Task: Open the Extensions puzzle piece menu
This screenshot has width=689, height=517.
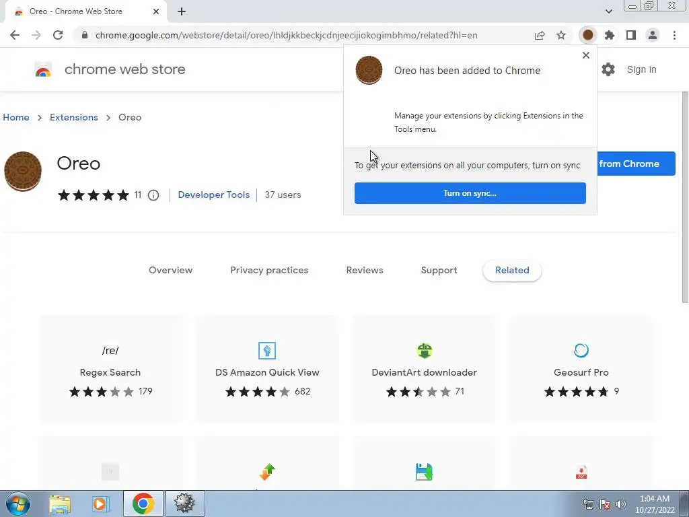Action: (x=610, y=35)
